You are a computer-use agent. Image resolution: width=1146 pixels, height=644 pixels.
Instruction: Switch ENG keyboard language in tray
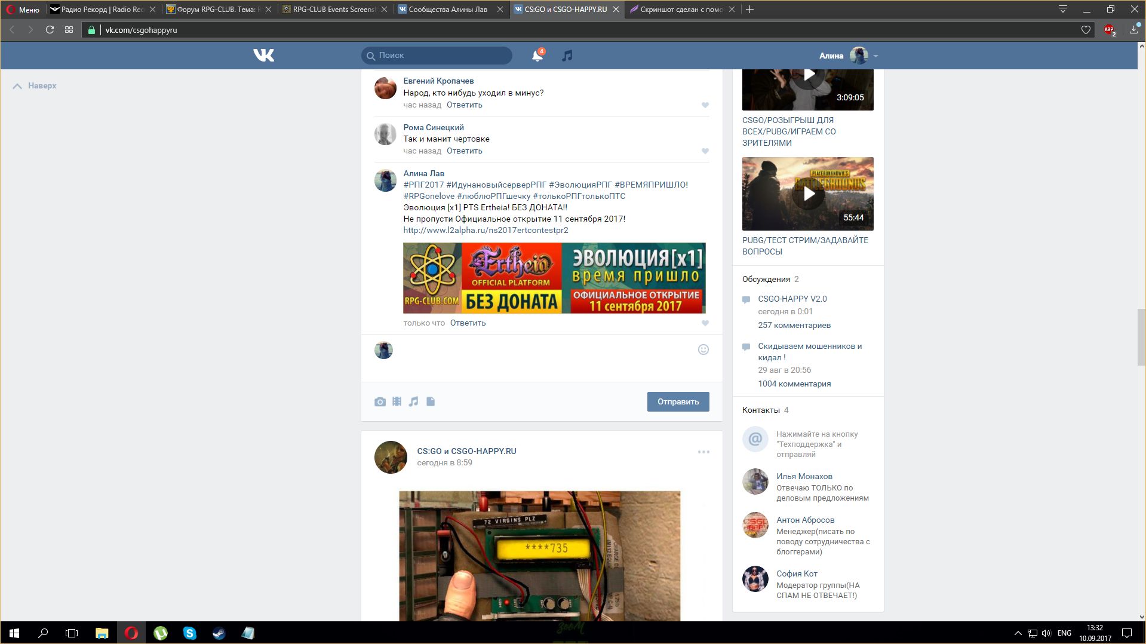pyautogui.click(x=1064, y=633)
